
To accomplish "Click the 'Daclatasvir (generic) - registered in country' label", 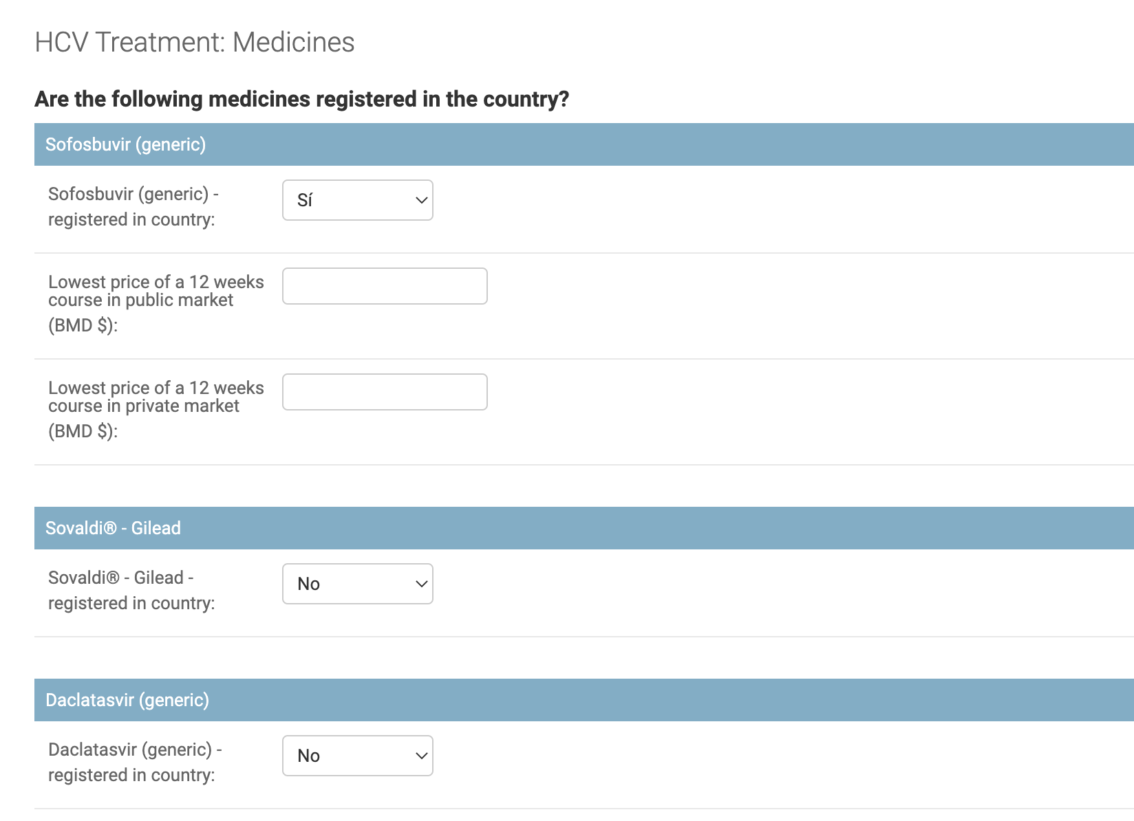I will 135,762.
